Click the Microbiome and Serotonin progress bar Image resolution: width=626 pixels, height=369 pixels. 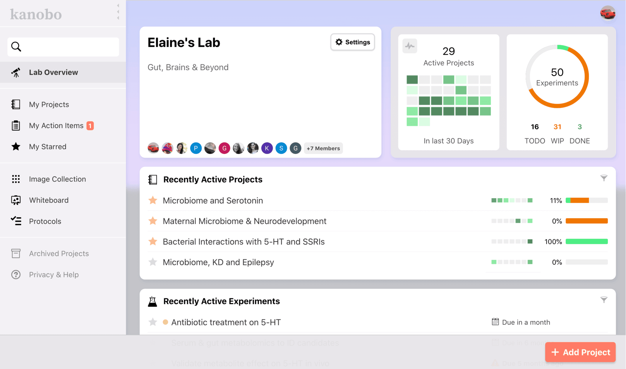coord(586,201)
